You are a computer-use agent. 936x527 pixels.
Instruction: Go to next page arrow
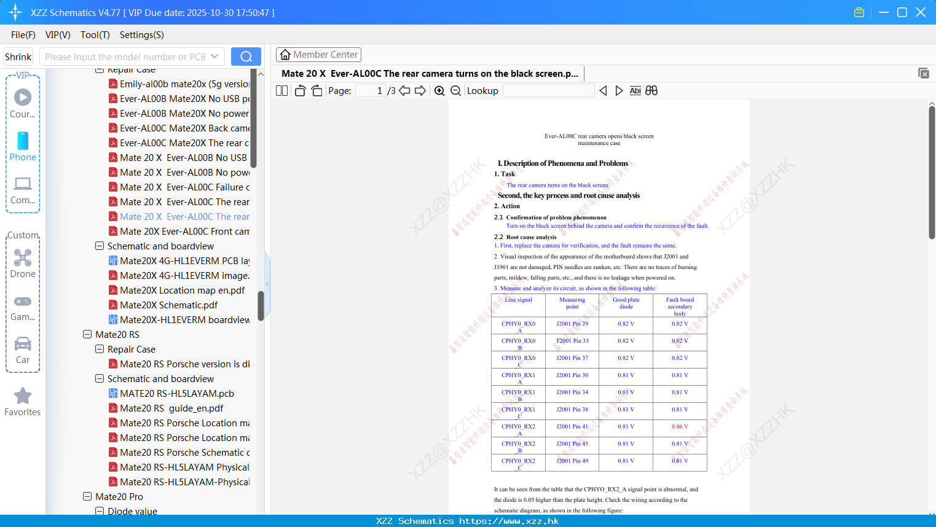(420, 90)
